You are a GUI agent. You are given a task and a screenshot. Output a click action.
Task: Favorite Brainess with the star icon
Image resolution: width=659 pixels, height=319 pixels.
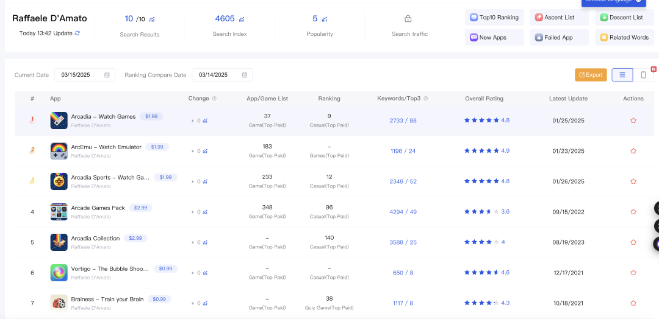(x=633, y=303)
